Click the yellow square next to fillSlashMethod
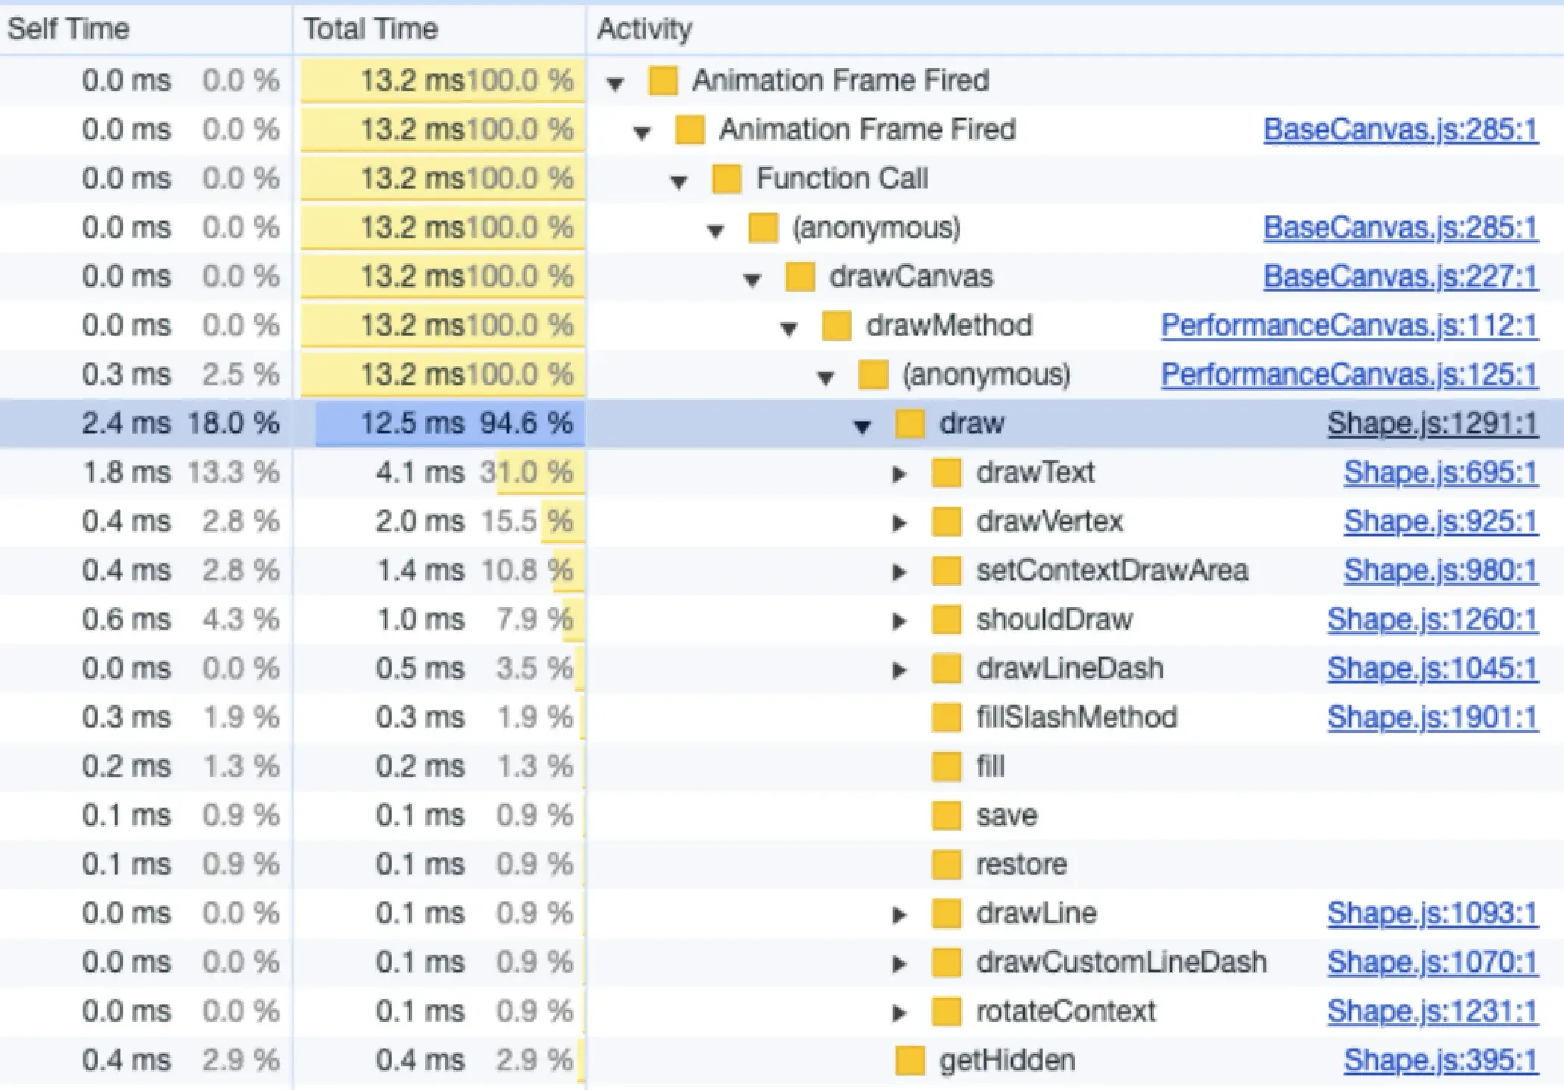1564x1090 pixels. coord(946,718)
